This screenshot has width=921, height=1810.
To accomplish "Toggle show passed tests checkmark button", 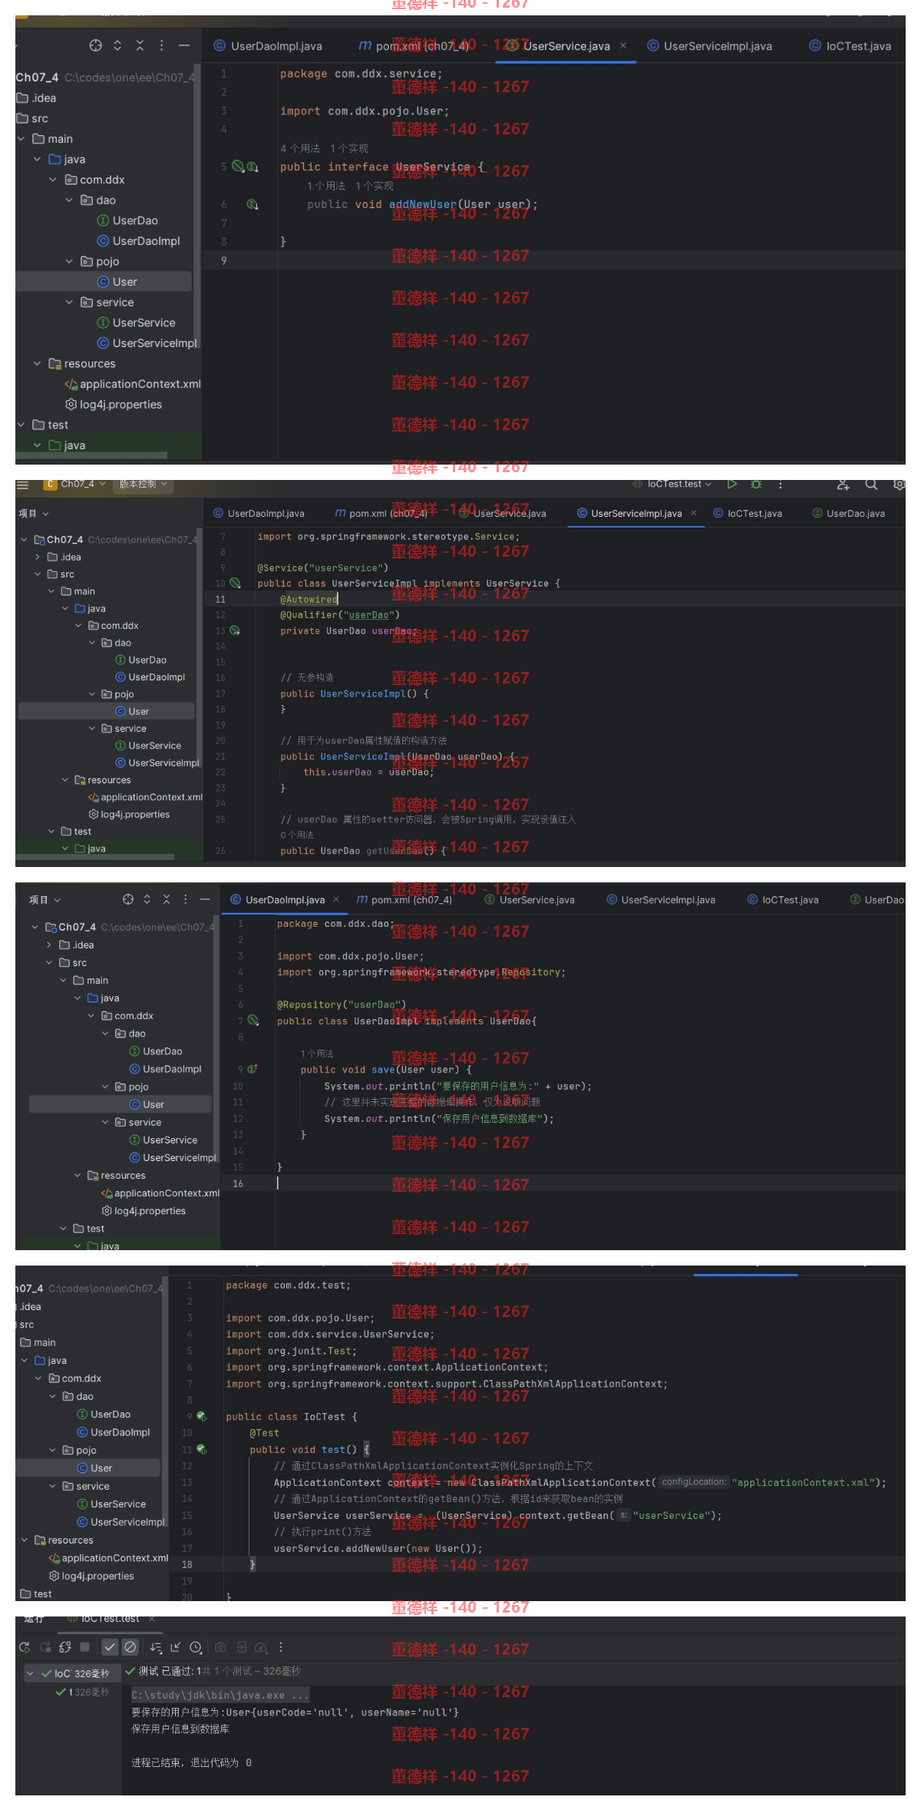I will pos(110,1647).
